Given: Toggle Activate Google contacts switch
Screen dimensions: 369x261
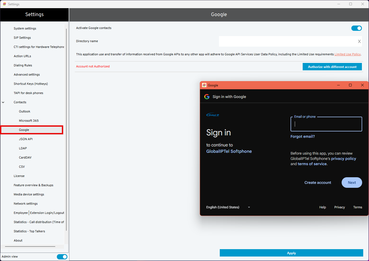Looking at the screenshot, I should (x=356, y=28).
